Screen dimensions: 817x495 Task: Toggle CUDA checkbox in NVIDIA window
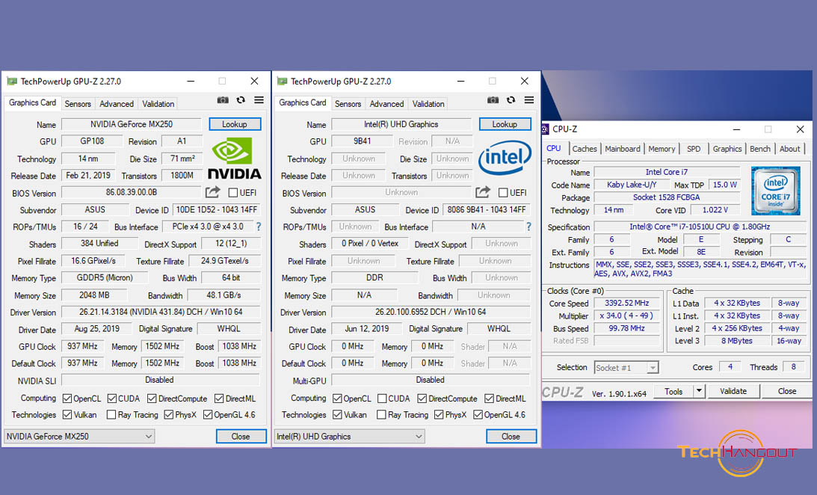click(x=112, y=399)
